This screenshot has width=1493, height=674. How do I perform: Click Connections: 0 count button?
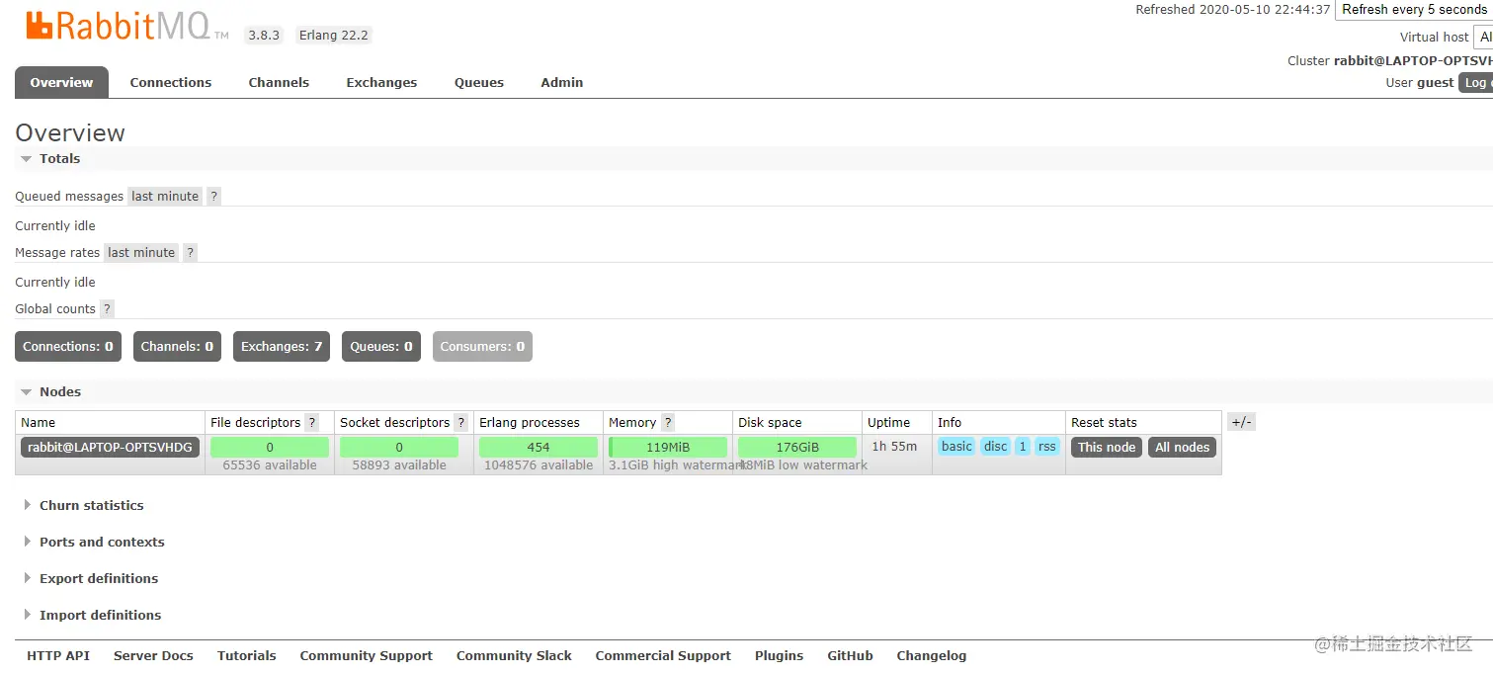click(68, 346)
